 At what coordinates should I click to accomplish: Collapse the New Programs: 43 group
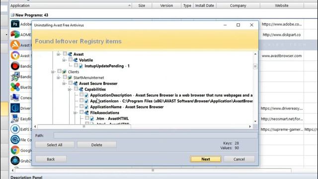point(12,15)
